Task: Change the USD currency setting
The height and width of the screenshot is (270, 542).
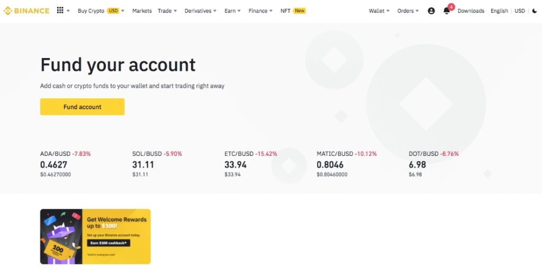Action: coord(520,11)
